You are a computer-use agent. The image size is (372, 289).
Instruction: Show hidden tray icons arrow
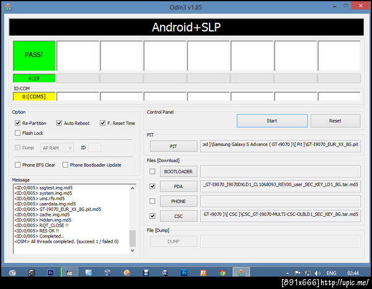tap(288, 274)
